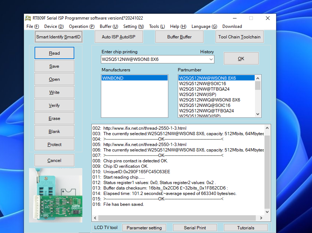
Task: Select W25Q512NW@TFBGA24 part number
Action: 216,89
